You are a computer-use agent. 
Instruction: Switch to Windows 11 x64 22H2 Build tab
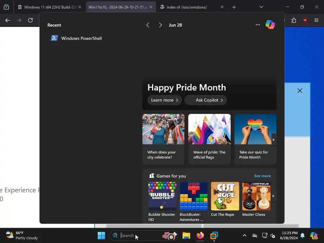50,7
